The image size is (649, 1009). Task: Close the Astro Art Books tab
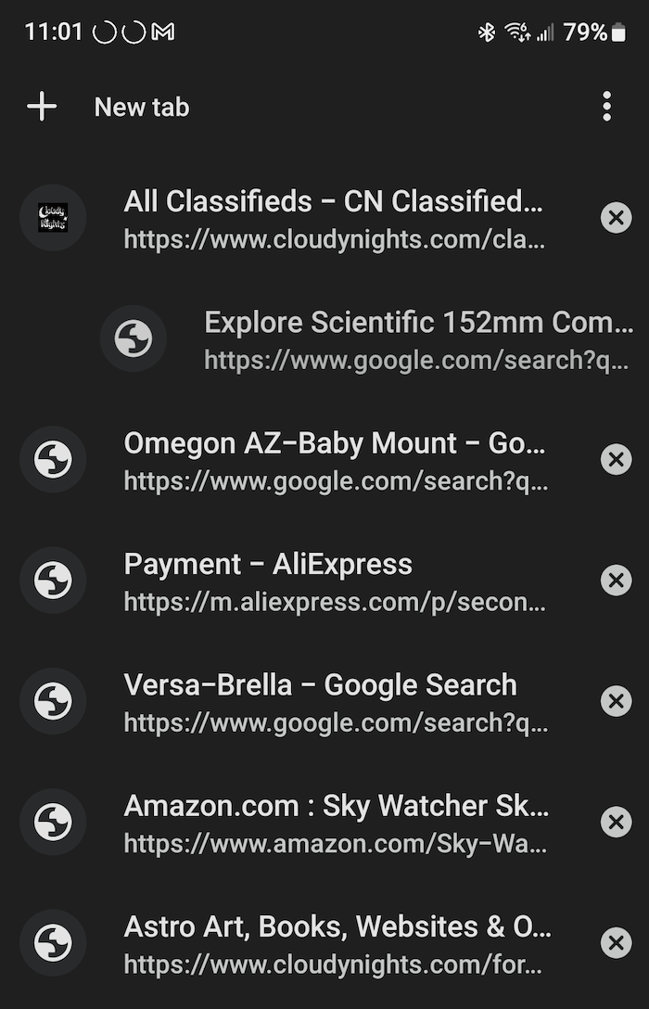[616, 942]
